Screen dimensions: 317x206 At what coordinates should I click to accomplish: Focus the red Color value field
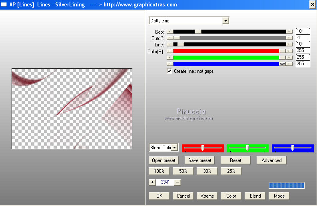303,50
